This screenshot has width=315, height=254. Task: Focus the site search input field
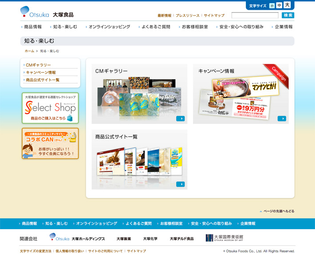pos(255,15)
